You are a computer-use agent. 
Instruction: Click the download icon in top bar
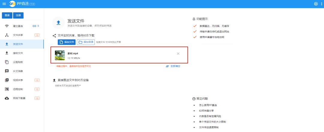(x=316, y=4)
